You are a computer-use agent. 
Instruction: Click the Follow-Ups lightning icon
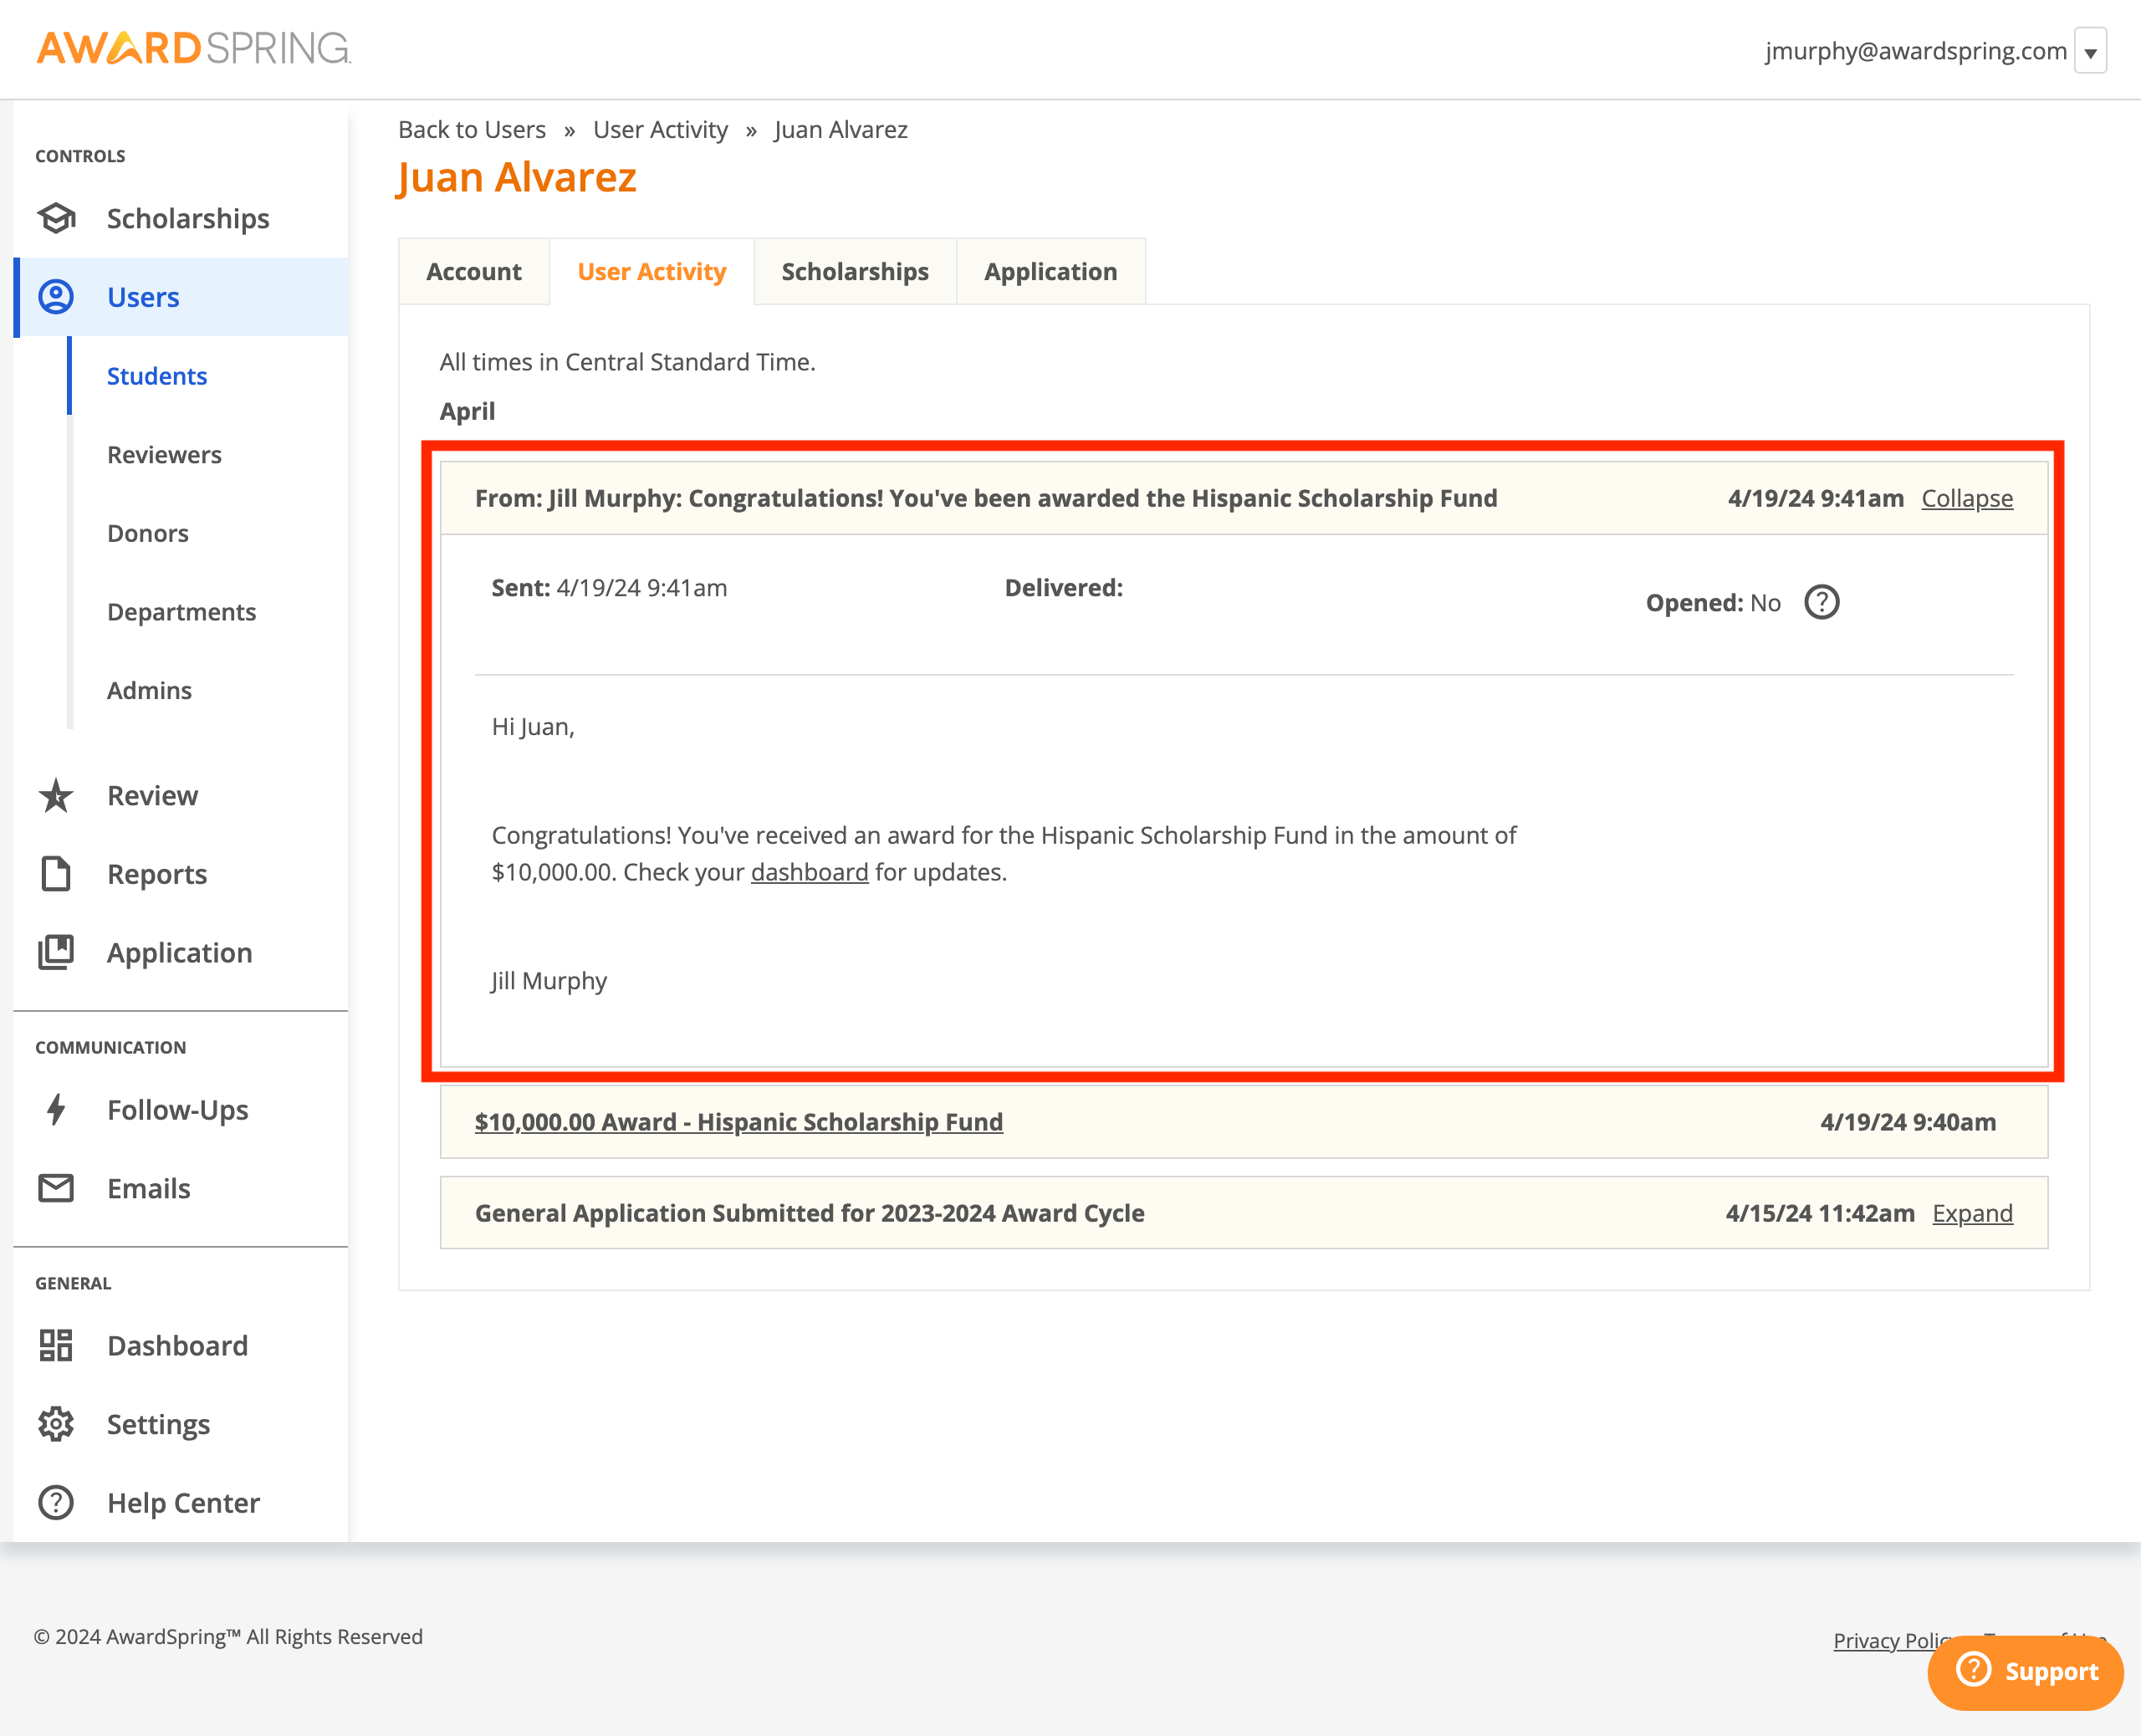click(x=56, y=1110)
